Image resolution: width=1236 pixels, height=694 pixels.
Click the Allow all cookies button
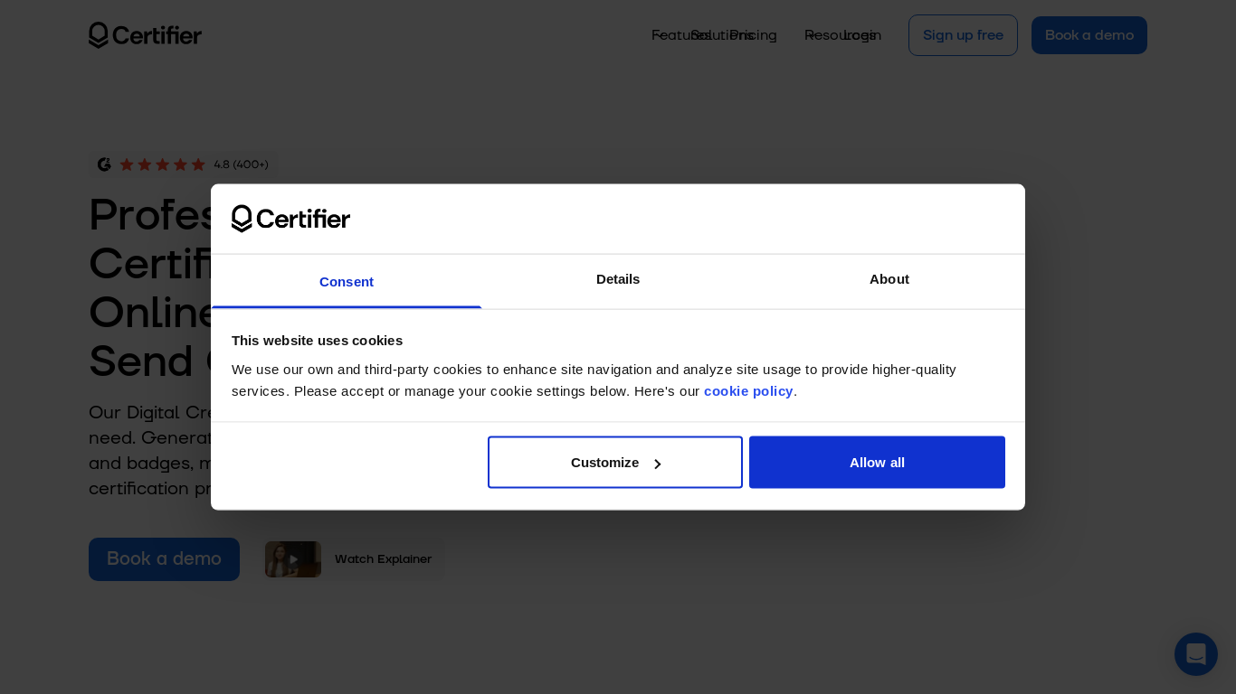(877, 463)
